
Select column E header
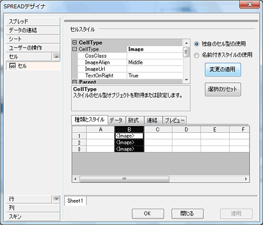tap(215, 129)
